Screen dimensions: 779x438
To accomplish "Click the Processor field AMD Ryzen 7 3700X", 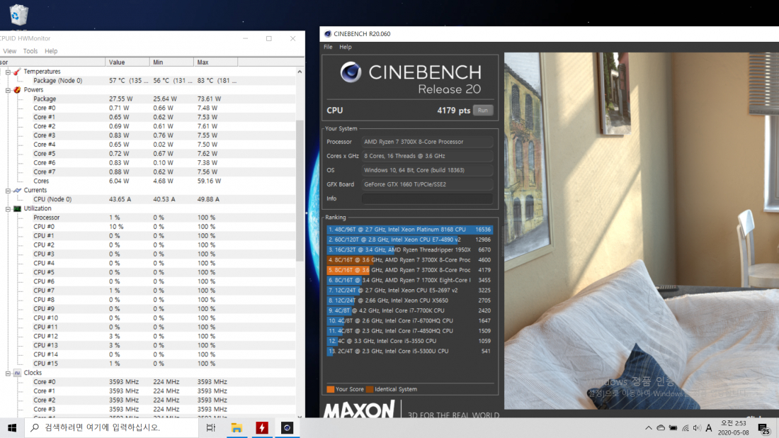I will [427, 142].
